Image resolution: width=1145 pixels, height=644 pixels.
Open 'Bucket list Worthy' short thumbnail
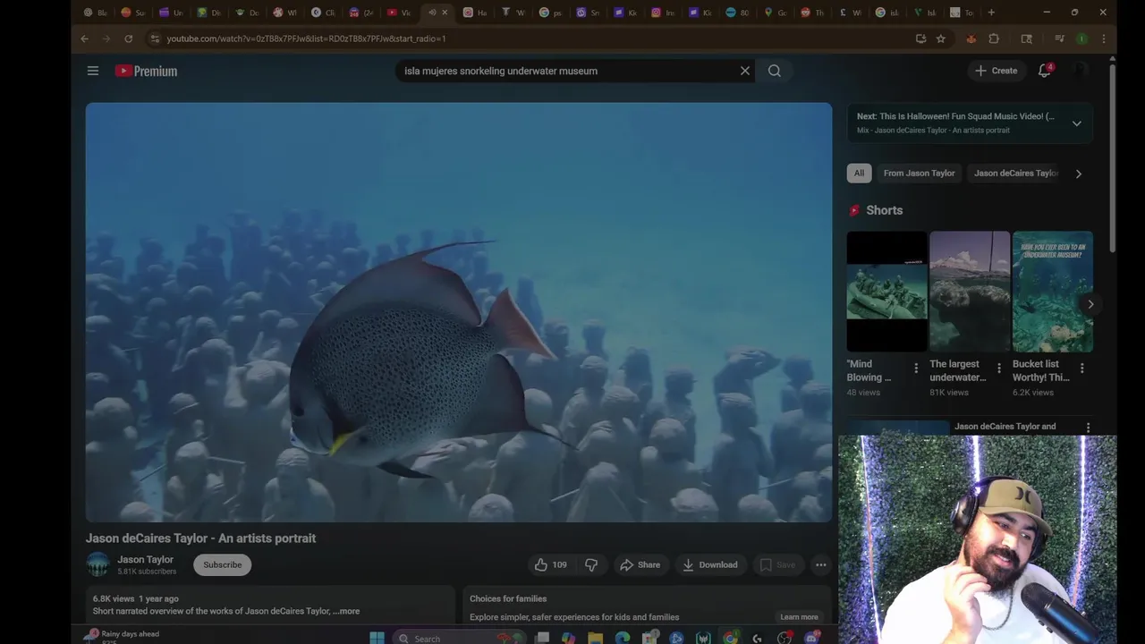tap(1052, 292)
